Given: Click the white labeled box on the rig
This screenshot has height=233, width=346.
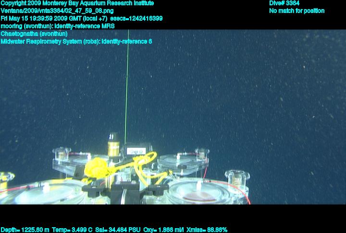Looking at the screenshot, I should pyautogui.click(x=136, y=151).
